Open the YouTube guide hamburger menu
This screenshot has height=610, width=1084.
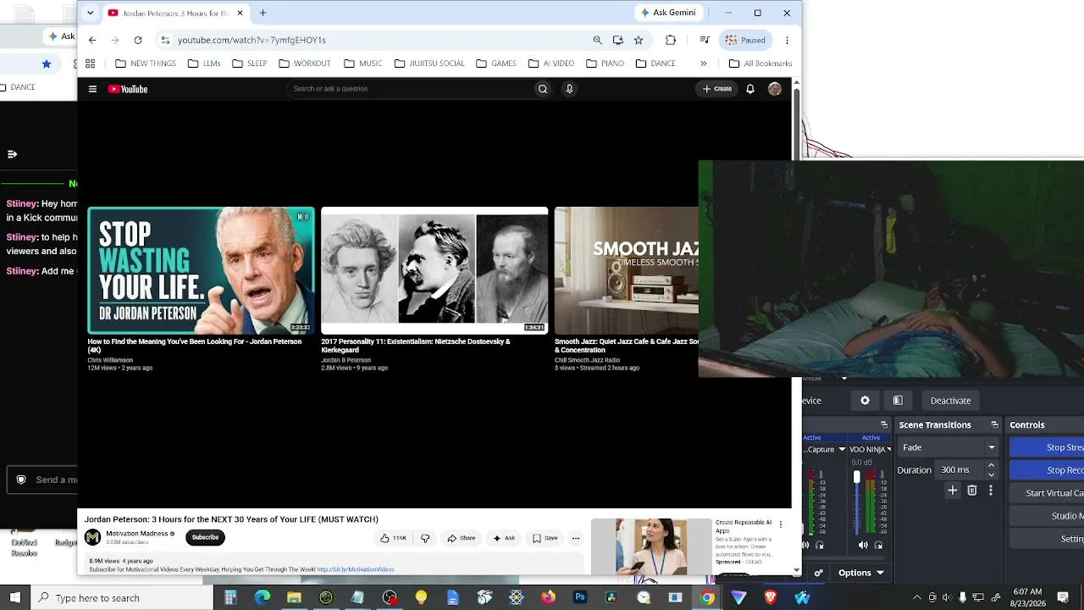tap(92, 89)
